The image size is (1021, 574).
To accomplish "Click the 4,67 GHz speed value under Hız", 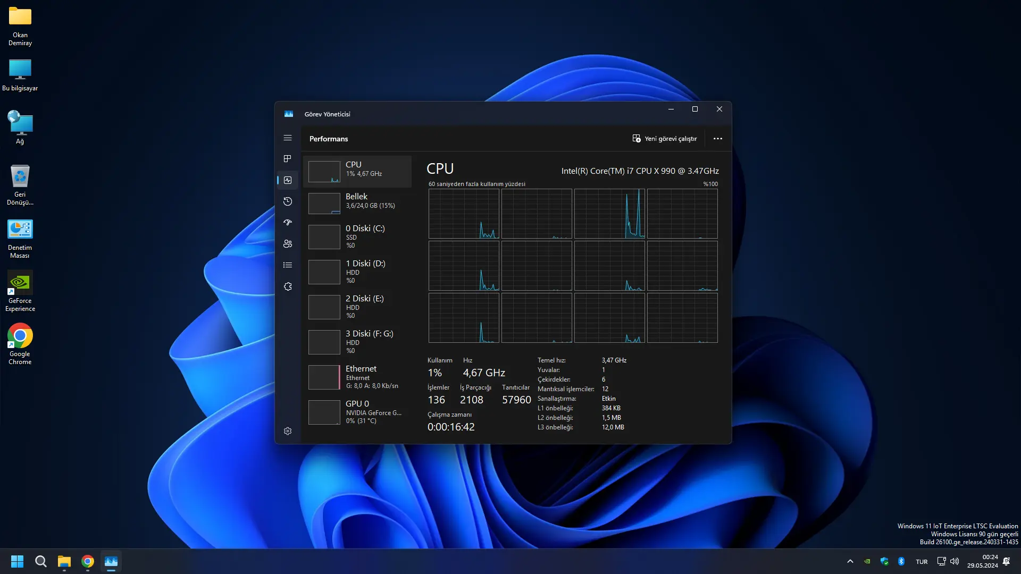I will point(484,373).
